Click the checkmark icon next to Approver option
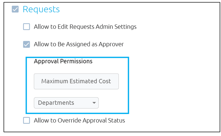 click(26, 44)
